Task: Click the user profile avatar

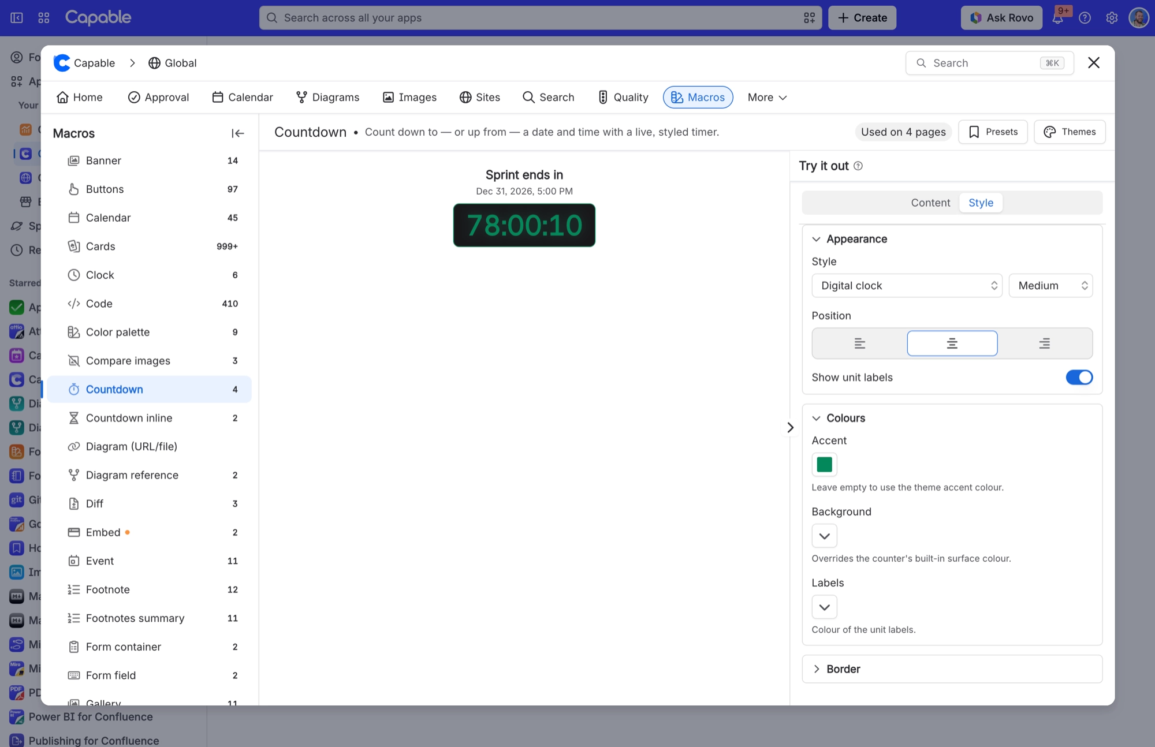Action: pyautogui.click(x=1139, y=18)
